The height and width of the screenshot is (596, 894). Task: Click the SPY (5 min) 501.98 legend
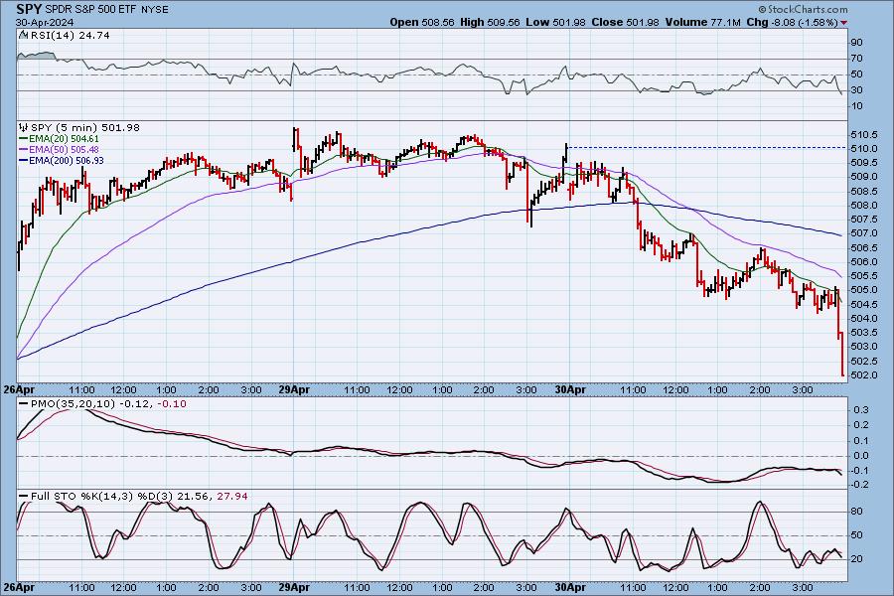[85, 128]
